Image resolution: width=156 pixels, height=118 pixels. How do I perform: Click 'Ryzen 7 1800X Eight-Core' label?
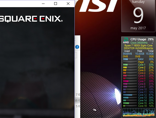point(138,46)
